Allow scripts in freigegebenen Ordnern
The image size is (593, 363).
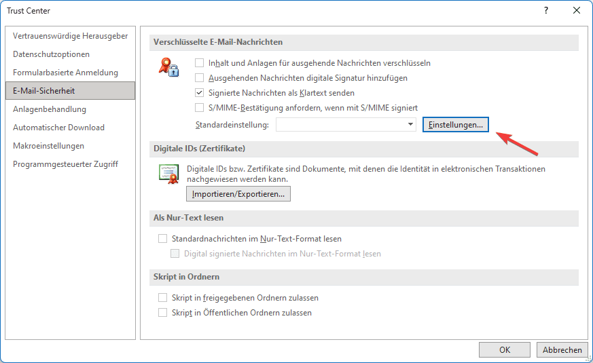pyautogui.click(x=162, y=298)
